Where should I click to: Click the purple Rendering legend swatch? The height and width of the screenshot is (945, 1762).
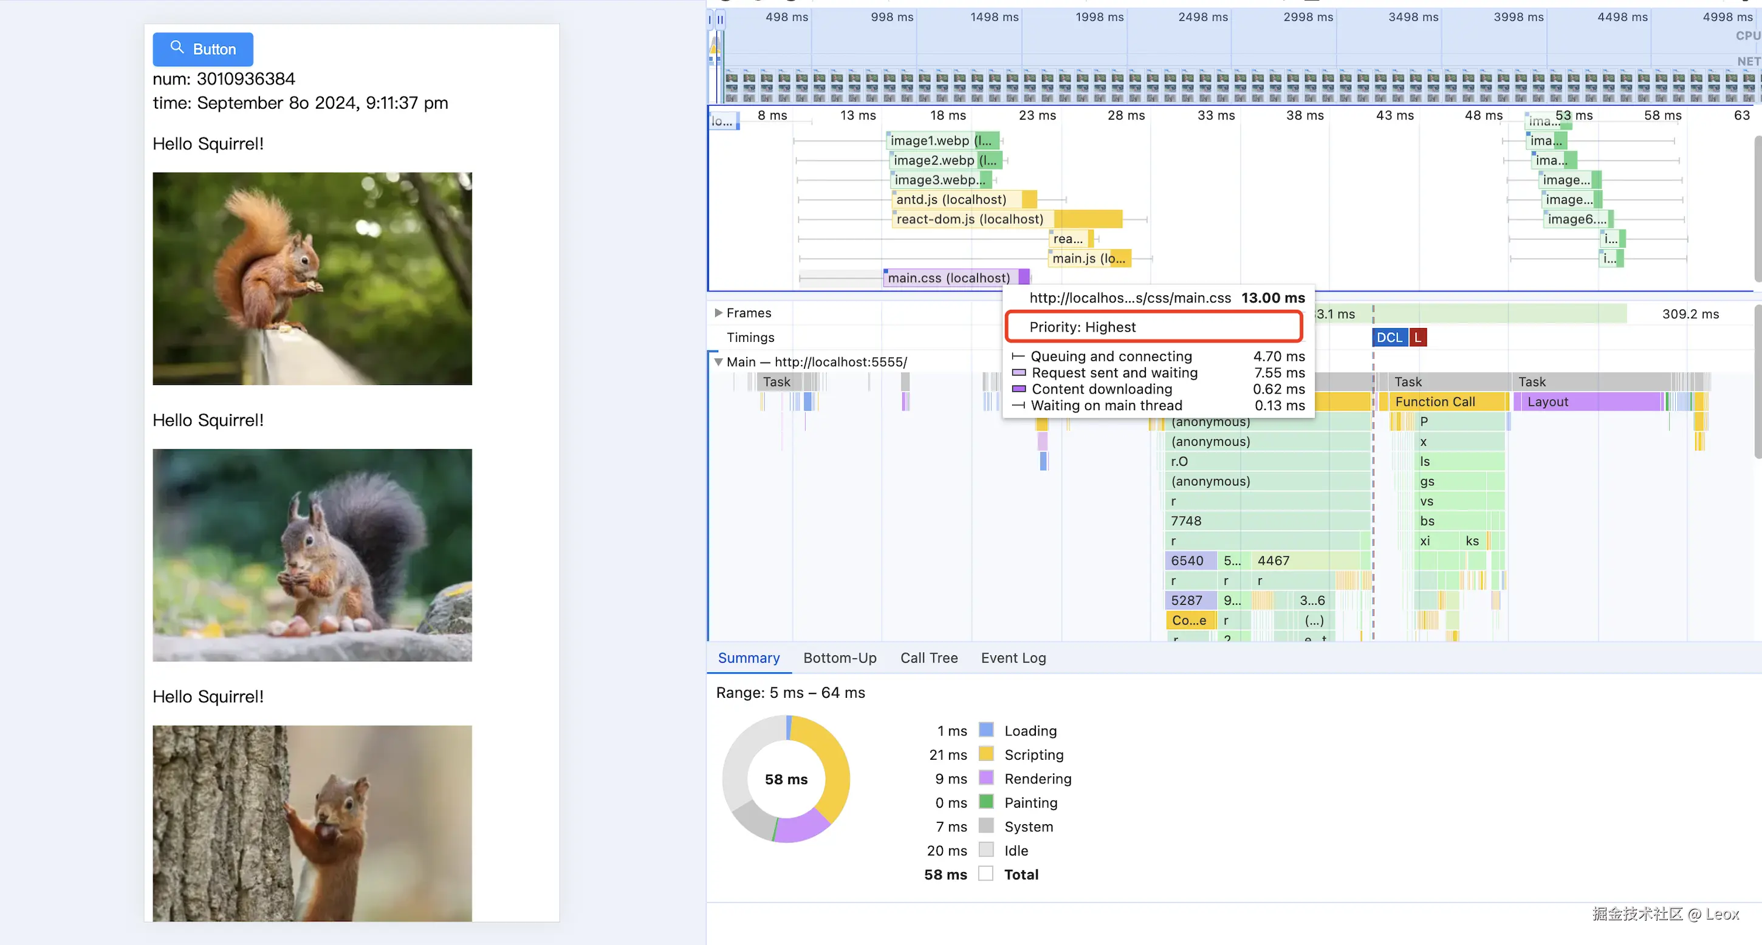pyautogui.click(x=986, y=777)
